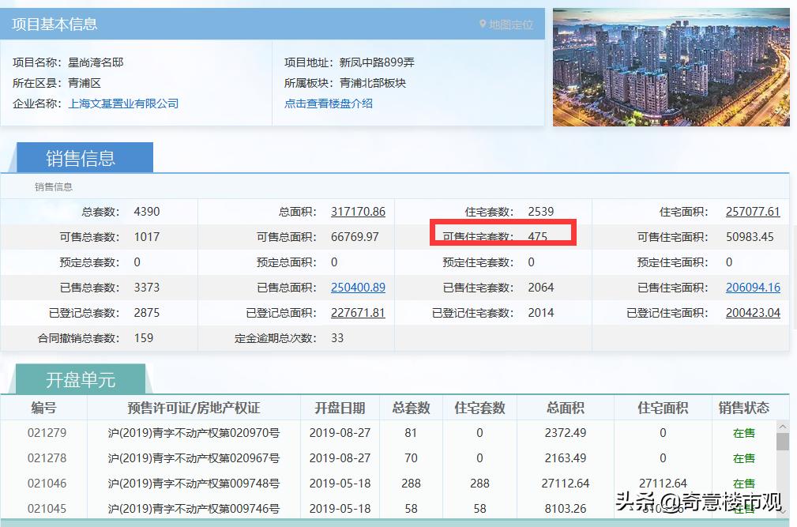Image resolution: width=797 pixels, height=527 pixels.
Task: View the night aerial property photo thumbnail
Action: click(670, 66)
